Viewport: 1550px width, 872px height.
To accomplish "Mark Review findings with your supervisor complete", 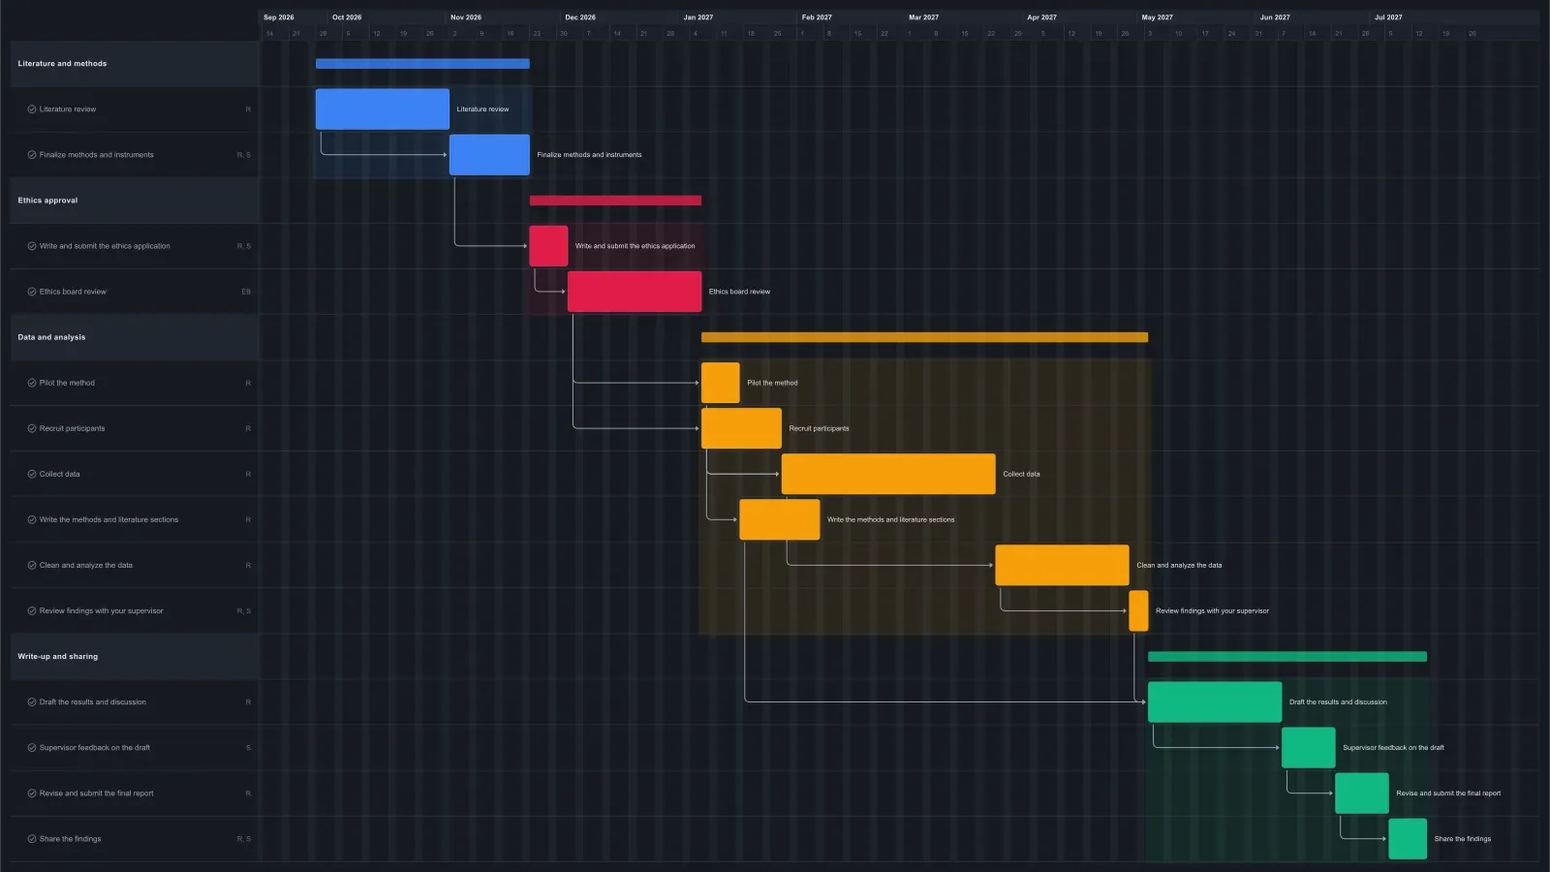I will tap(32, 611).
